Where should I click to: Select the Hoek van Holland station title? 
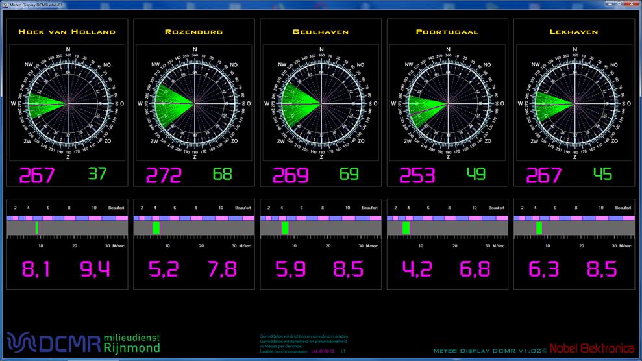tap(67, 31)
